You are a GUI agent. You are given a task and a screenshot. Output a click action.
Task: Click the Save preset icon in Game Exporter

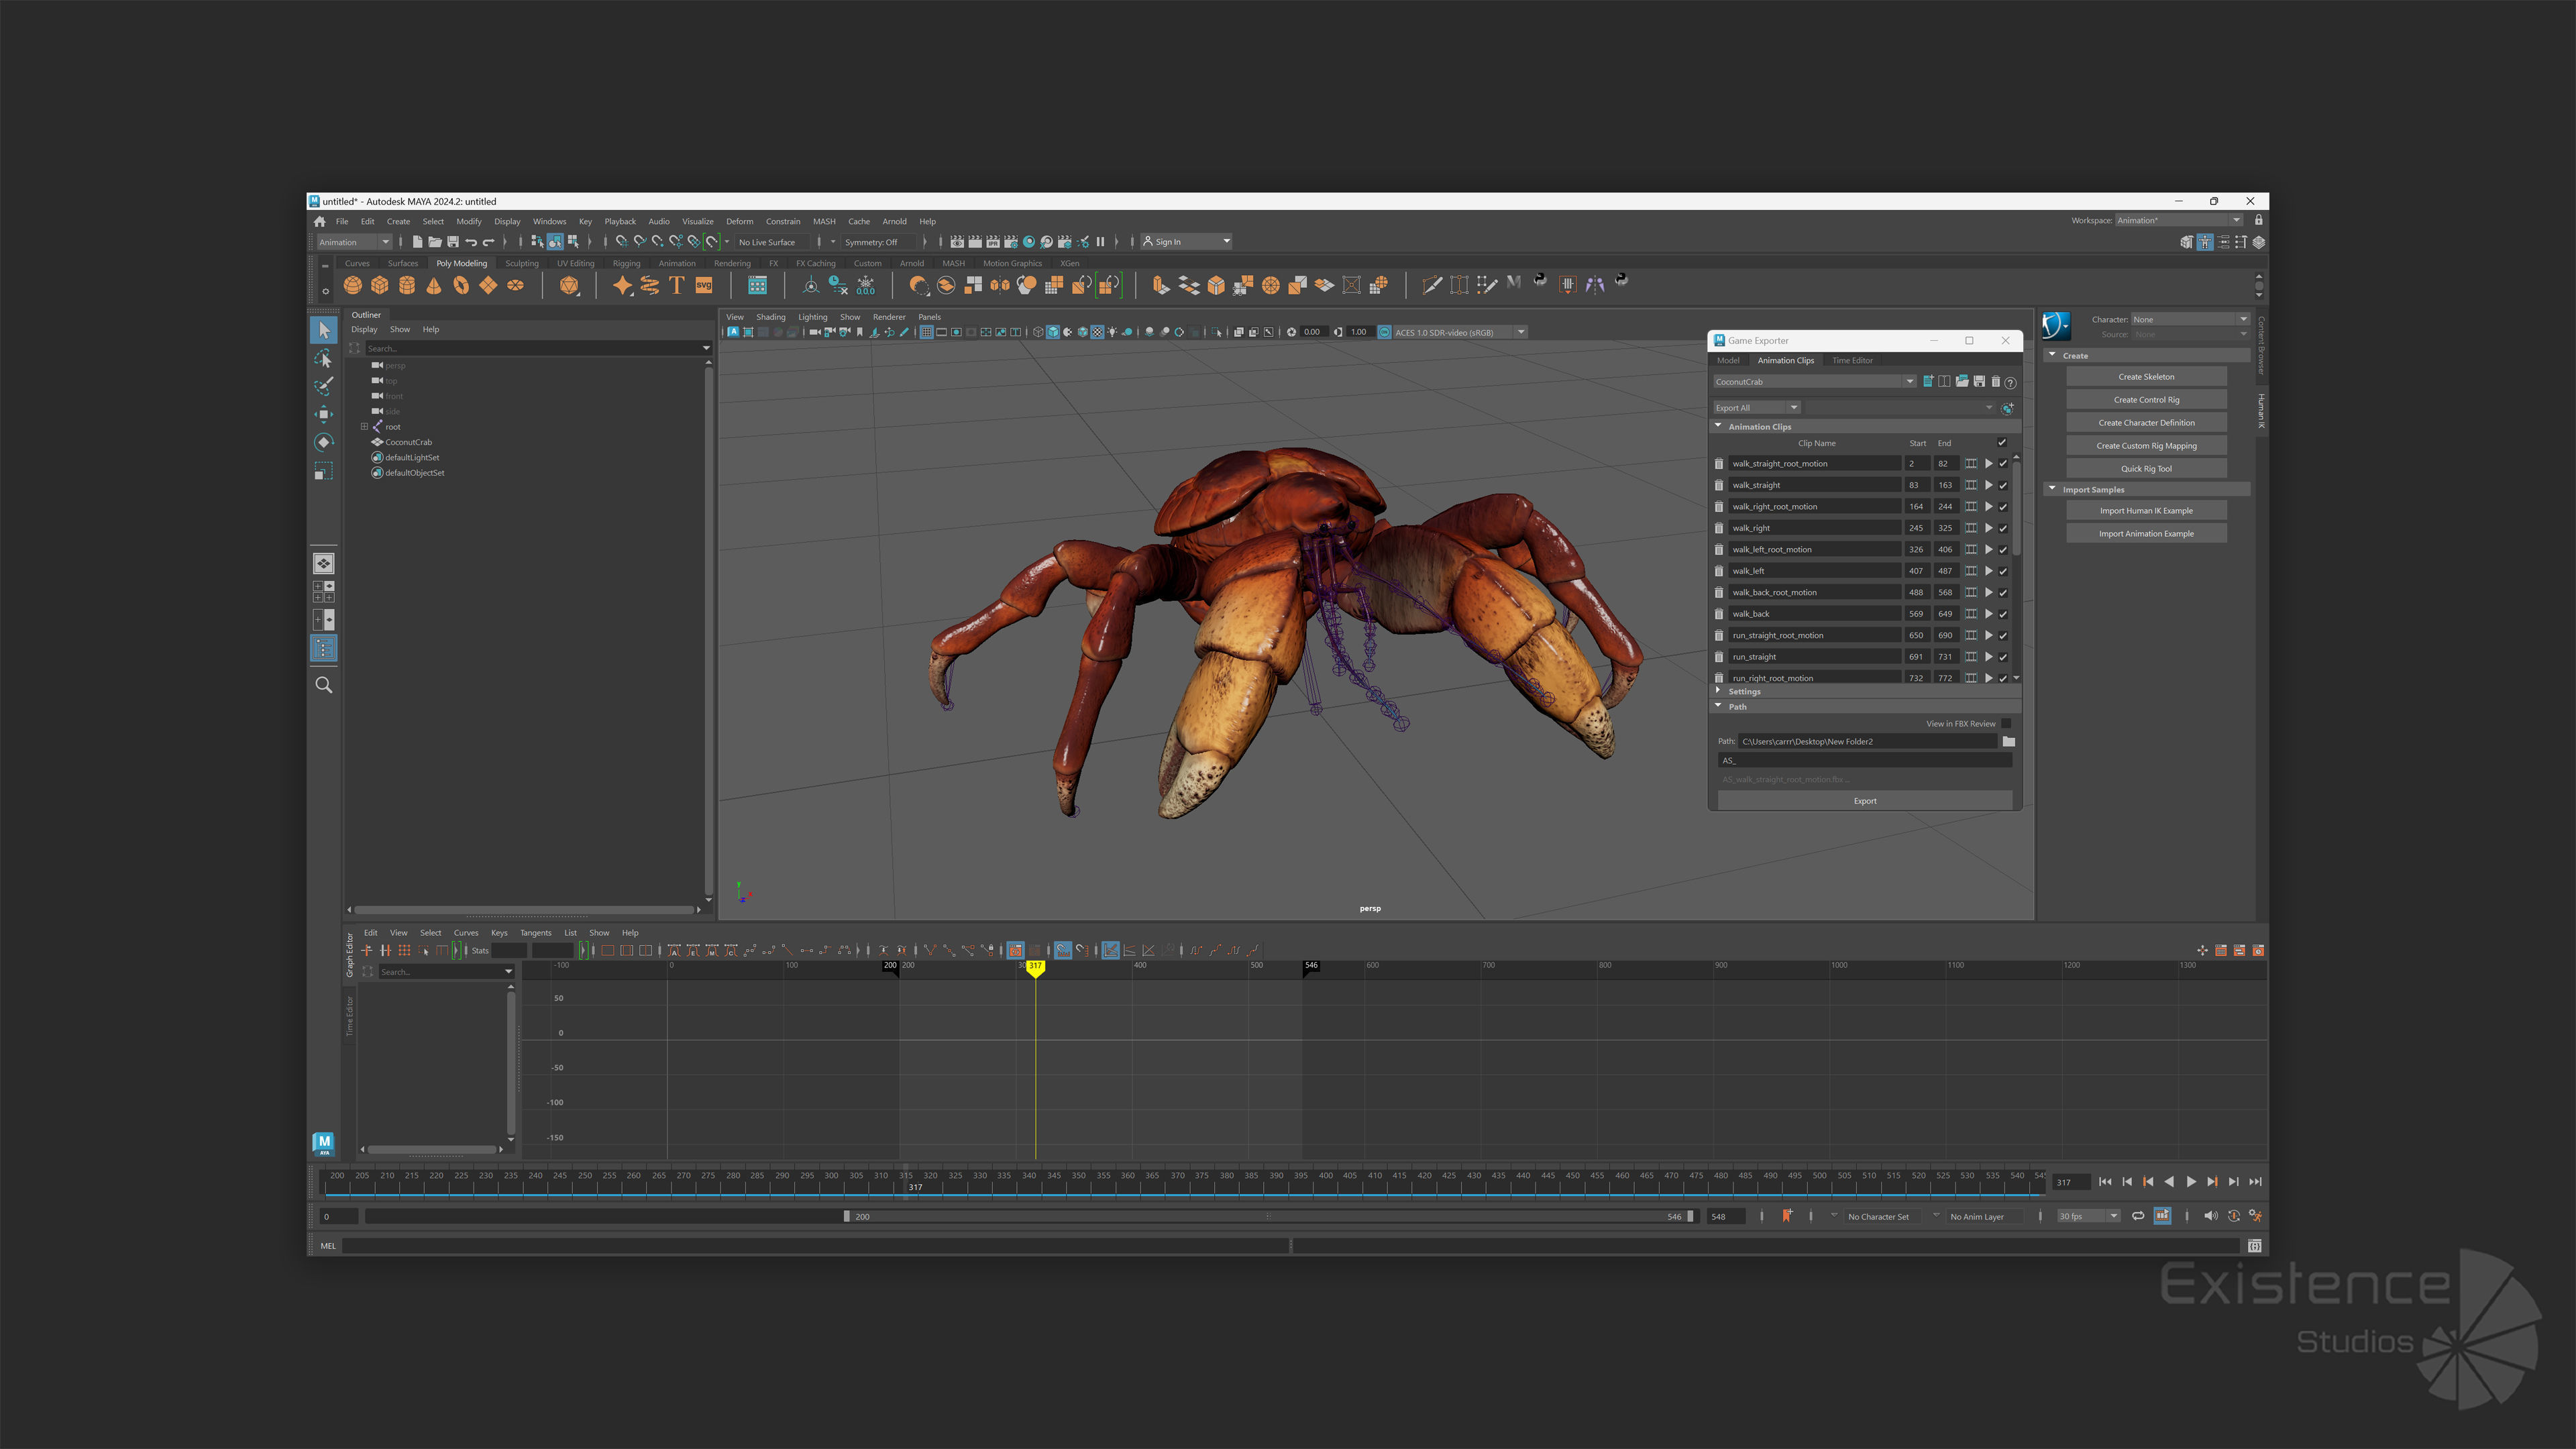1979,382
